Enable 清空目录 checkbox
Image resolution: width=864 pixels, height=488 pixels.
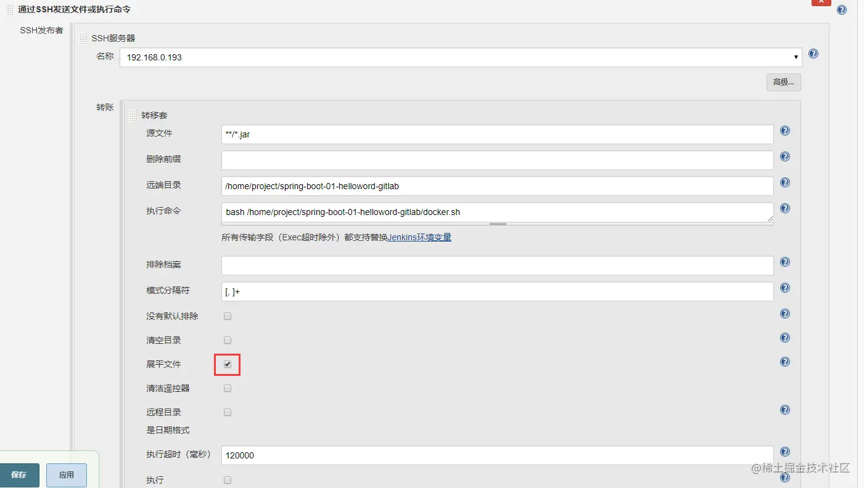tap(228, 340)
